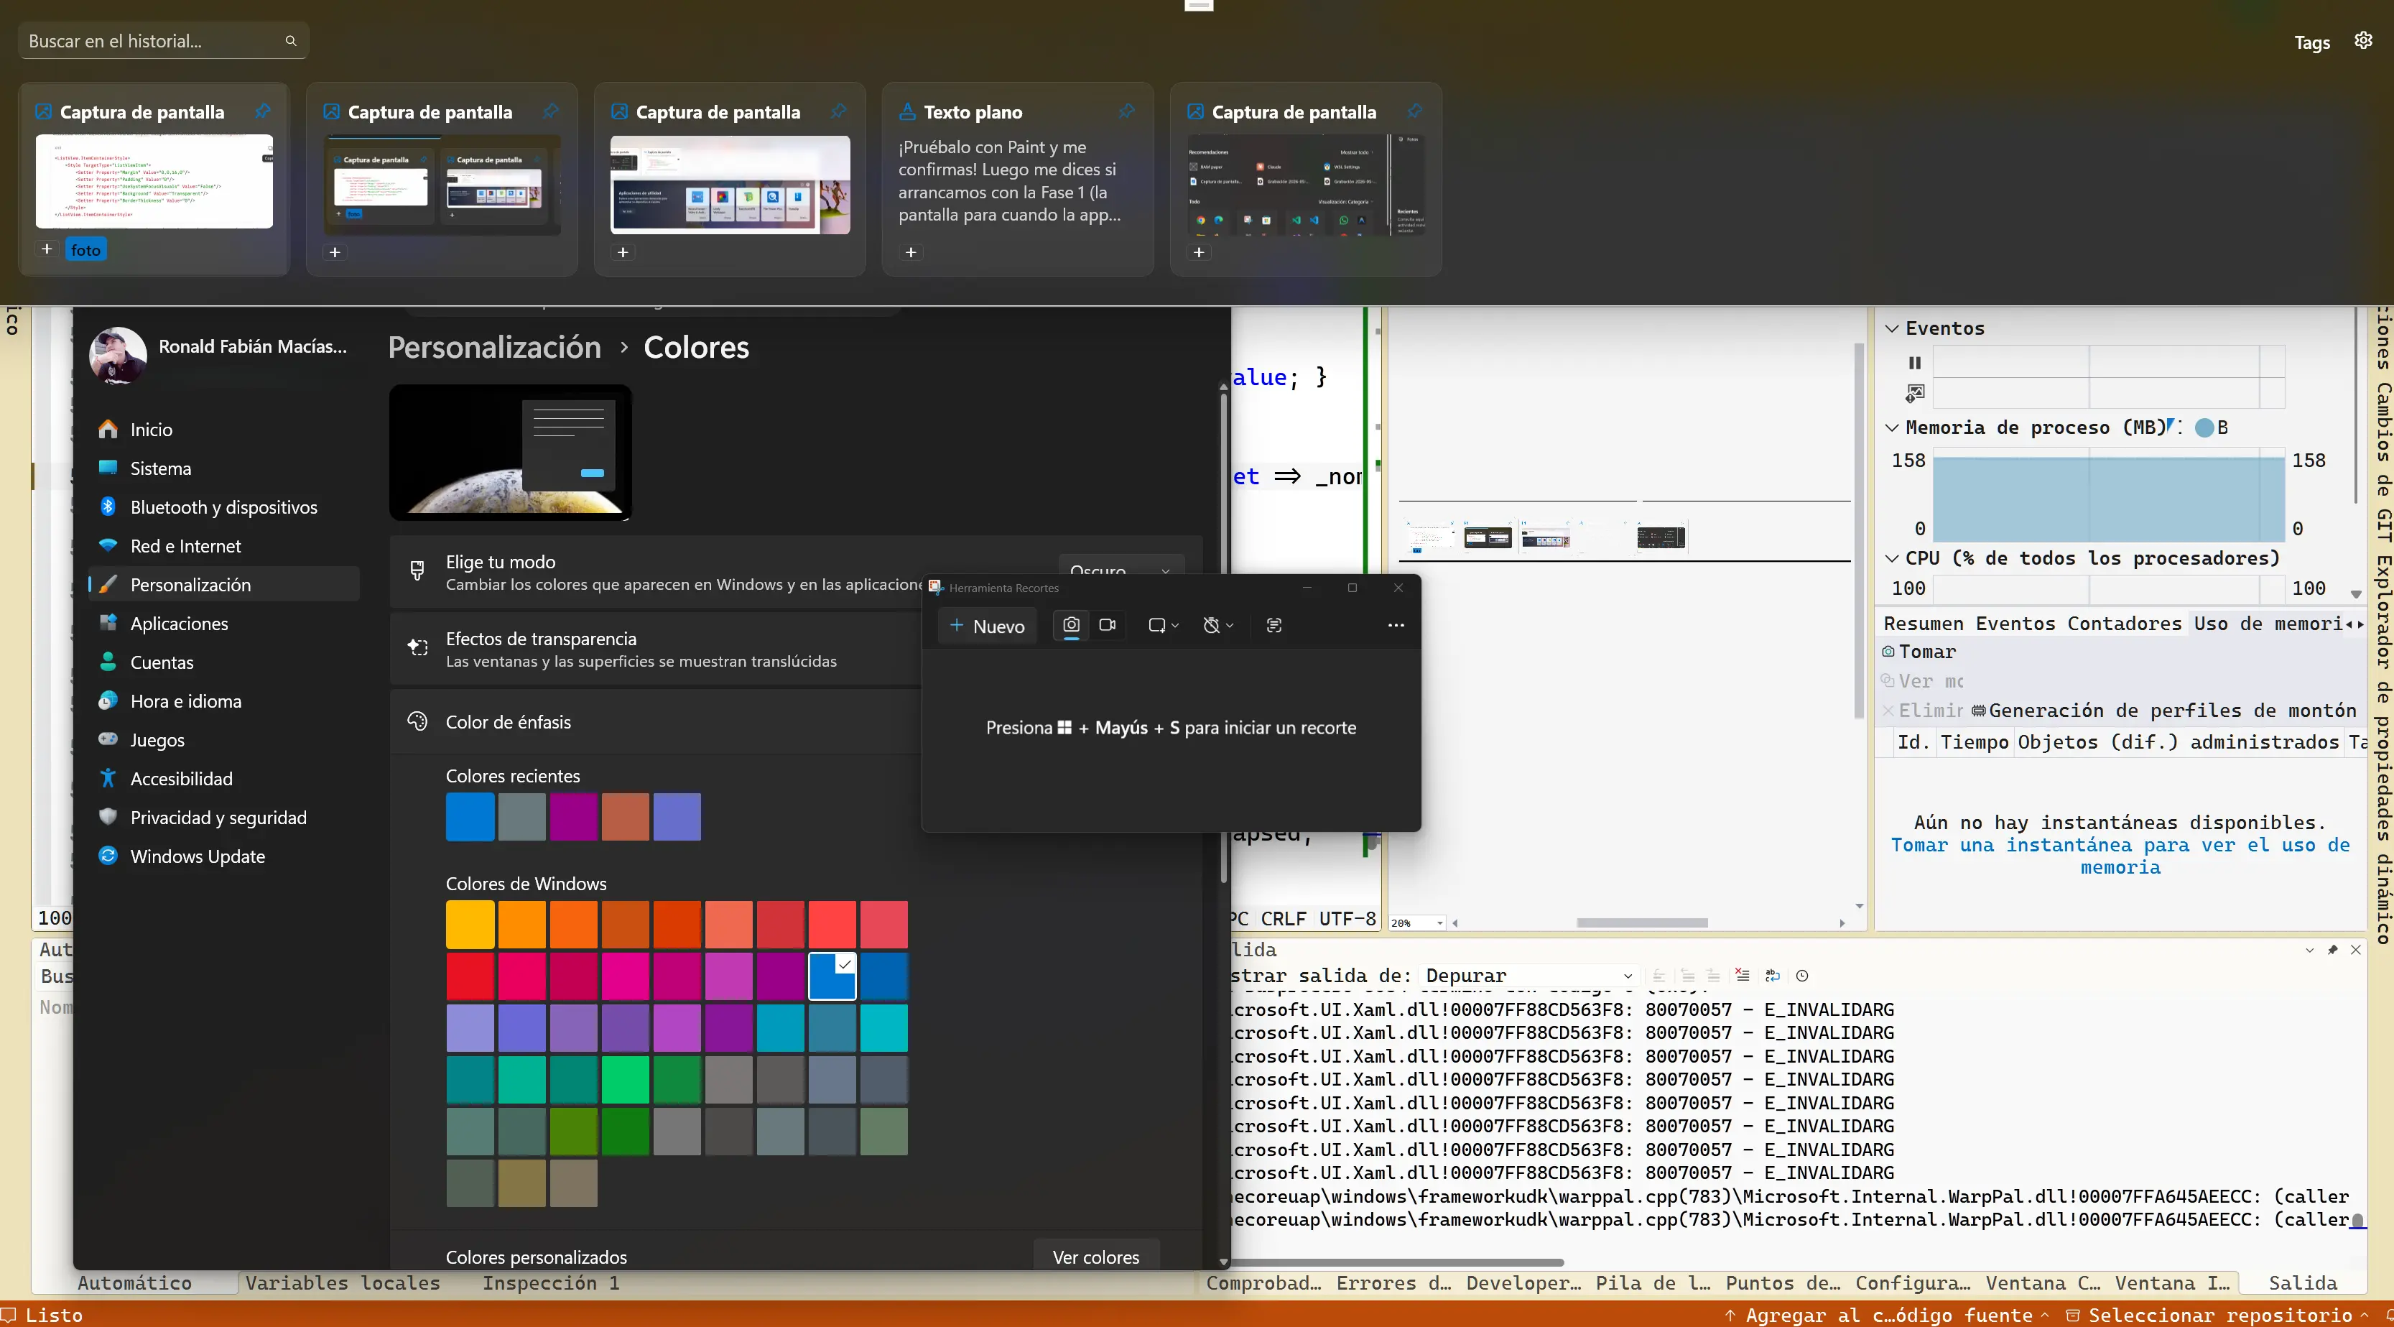
Task: Toggle timestamps clock icon in Output
Action: [x=1802, y=976]
